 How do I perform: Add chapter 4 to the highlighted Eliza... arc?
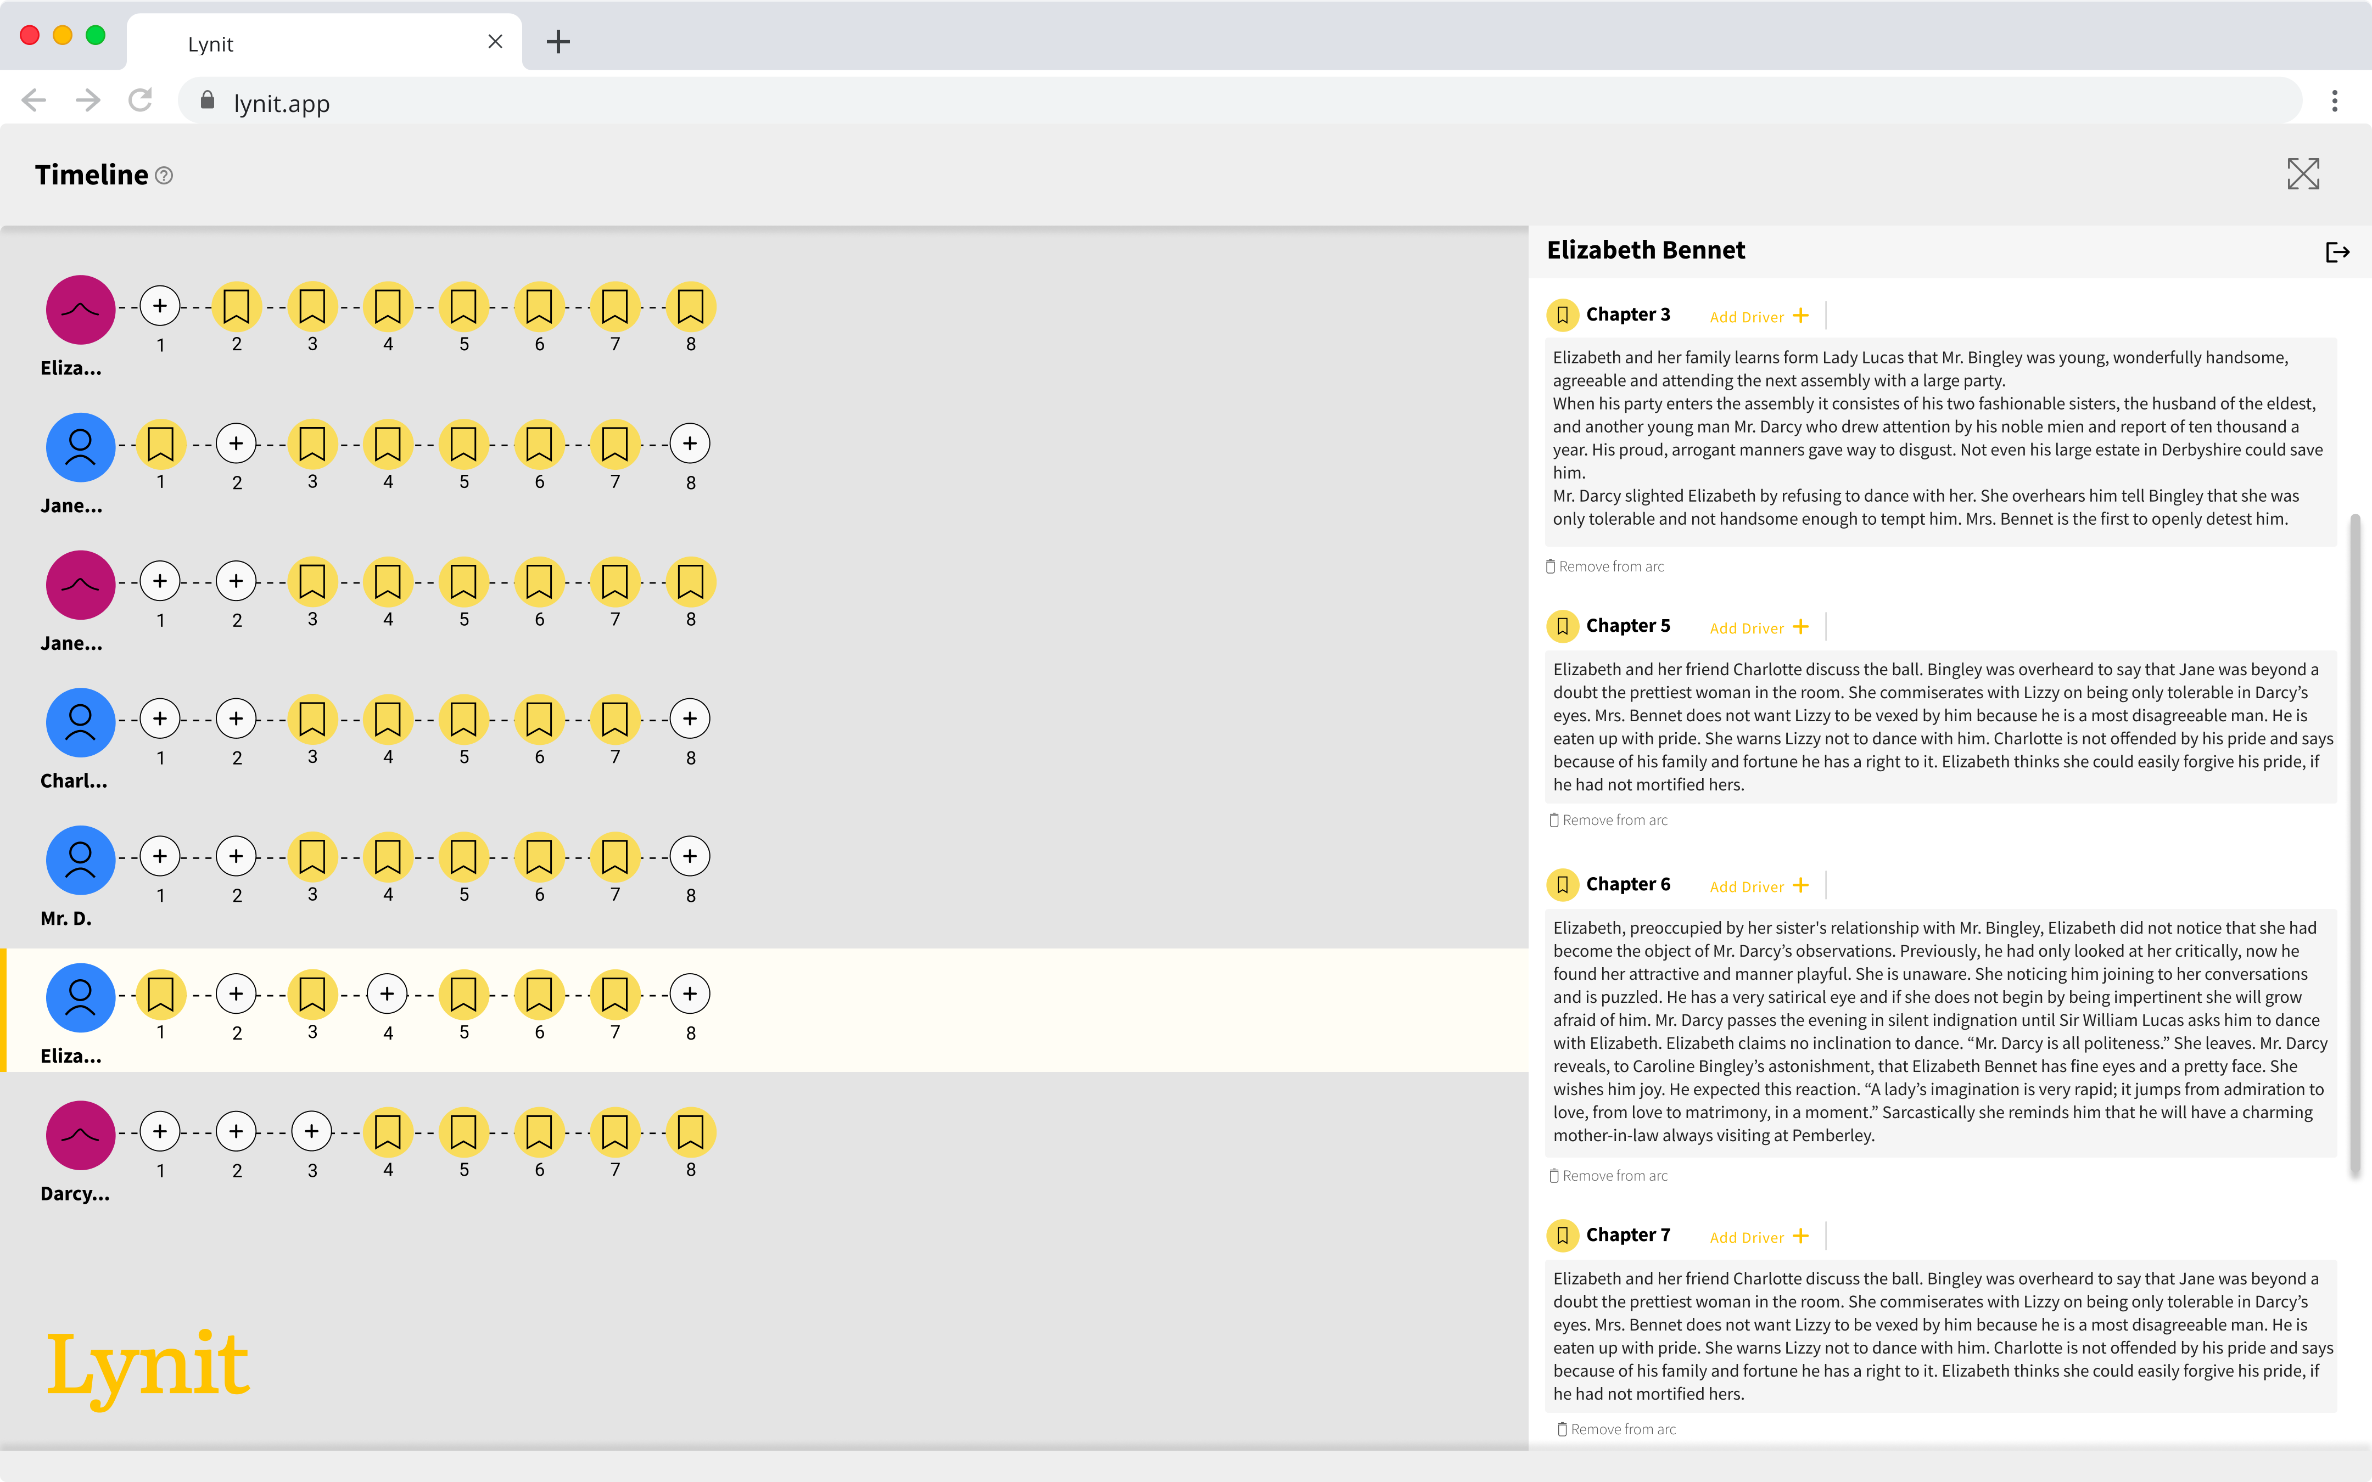point(387,994)
